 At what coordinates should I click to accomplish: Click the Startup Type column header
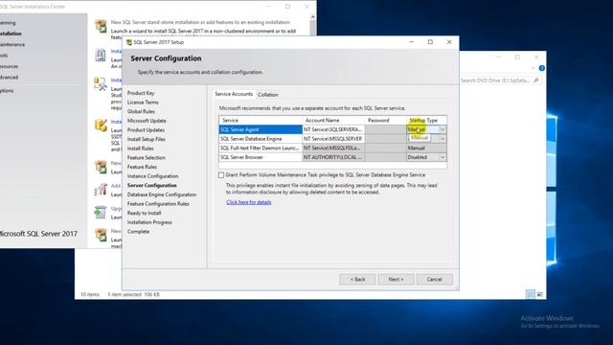[x=426, y=121]
